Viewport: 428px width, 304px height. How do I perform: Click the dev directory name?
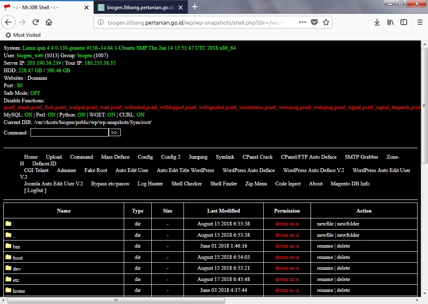[17, 269]
